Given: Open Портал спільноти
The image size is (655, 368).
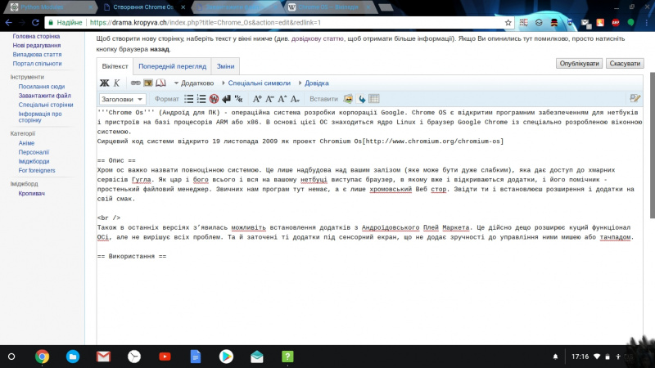Looking at the screenshot, I should point(37,64).
